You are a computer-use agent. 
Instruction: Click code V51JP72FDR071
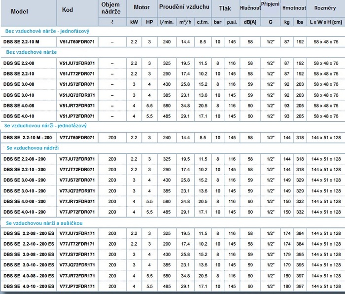[x=77, y=116]
